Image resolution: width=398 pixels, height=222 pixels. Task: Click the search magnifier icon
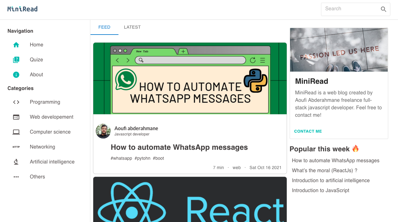383,9
